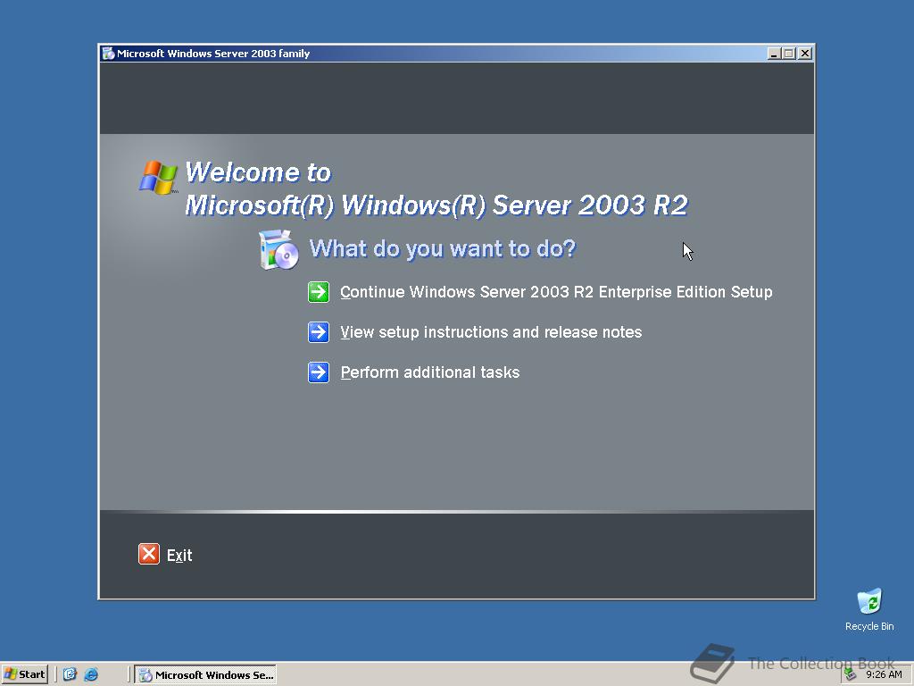
Task: Click the Show Desktop Quick Launch icon
Action: click(x=70, y=674)
